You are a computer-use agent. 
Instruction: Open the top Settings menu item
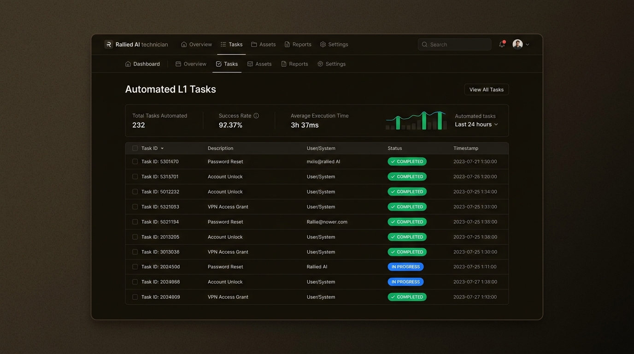(x=334, y=44)
